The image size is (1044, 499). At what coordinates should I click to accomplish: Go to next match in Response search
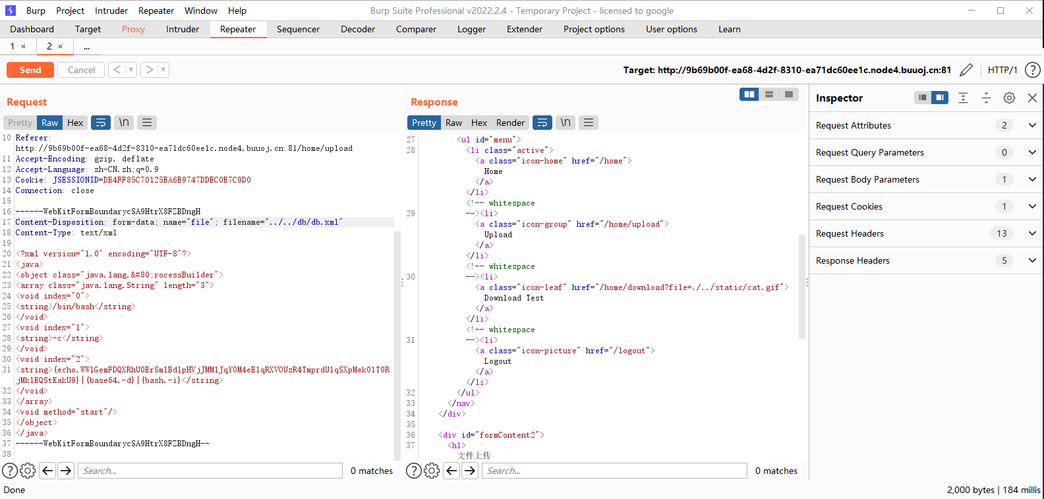coord(470,471)
